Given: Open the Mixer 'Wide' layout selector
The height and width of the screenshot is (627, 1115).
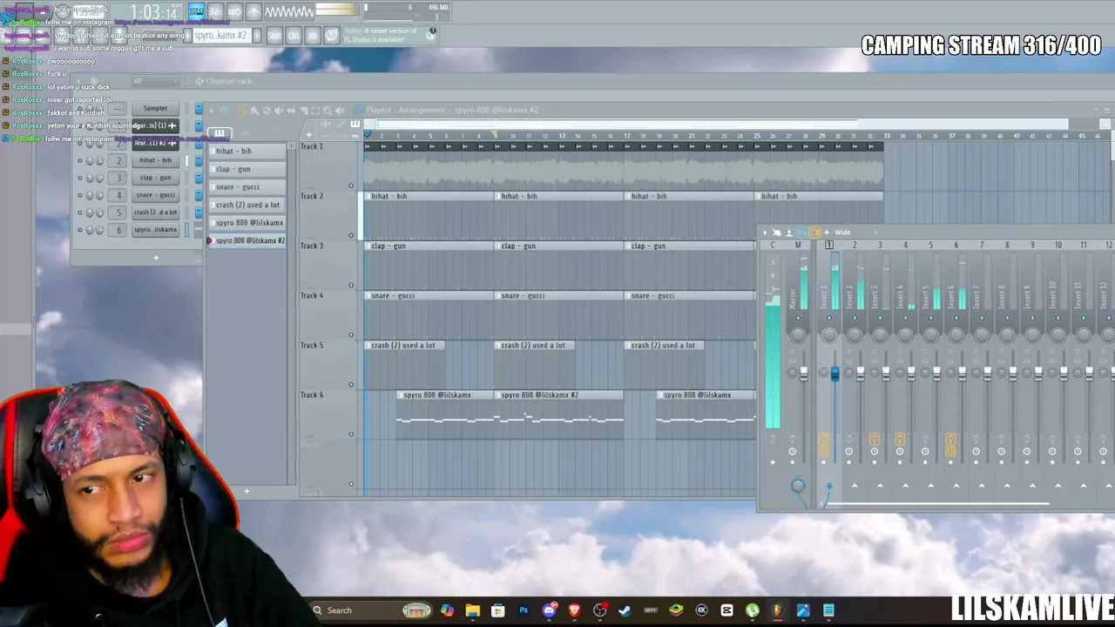Looking at the screenshot, I should click(x=842, y=233).
